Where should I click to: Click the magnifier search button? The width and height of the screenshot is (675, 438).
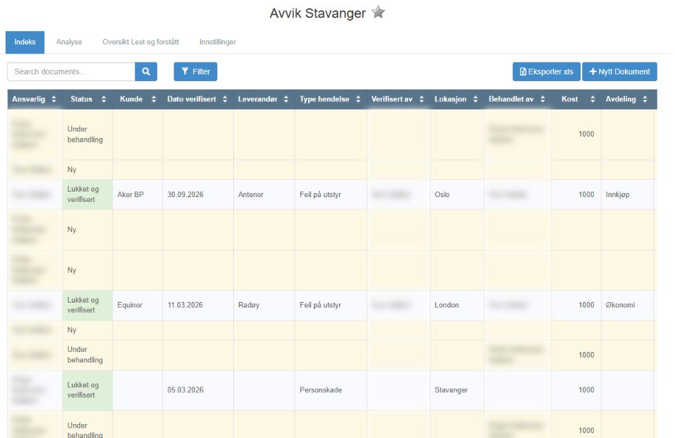point(146,71)
